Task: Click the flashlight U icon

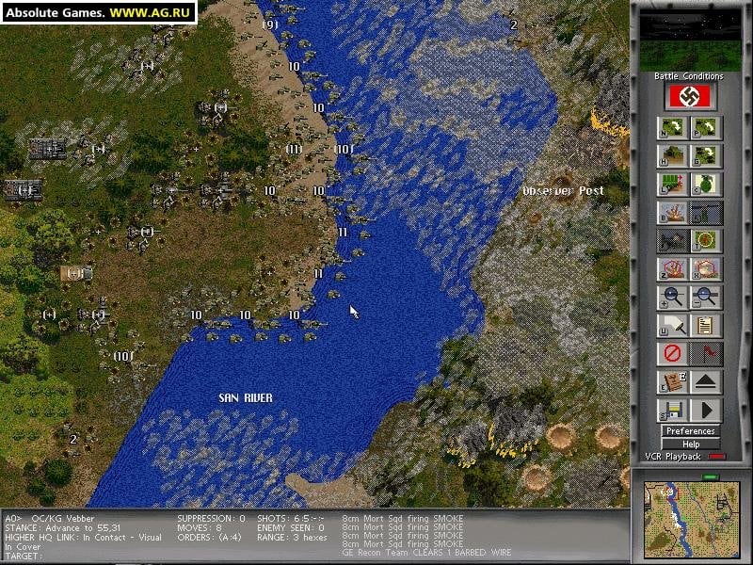Action: 673,326
